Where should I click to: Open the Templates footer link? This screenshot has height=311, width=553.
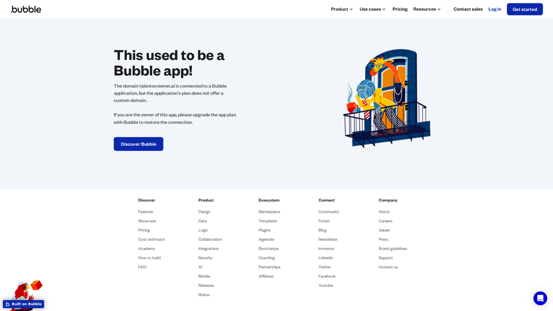(268, 221)
